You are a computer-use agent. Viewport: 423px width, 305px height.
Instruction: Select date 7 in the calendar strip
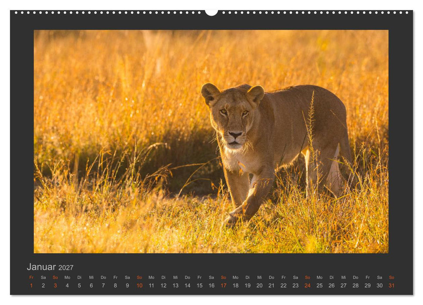(x=103, y=285)
